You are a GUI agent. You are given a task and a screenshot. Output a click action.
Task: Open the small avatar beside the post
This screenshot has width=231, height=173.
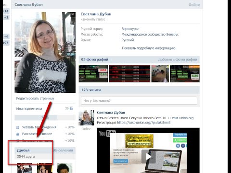point(86,118)
